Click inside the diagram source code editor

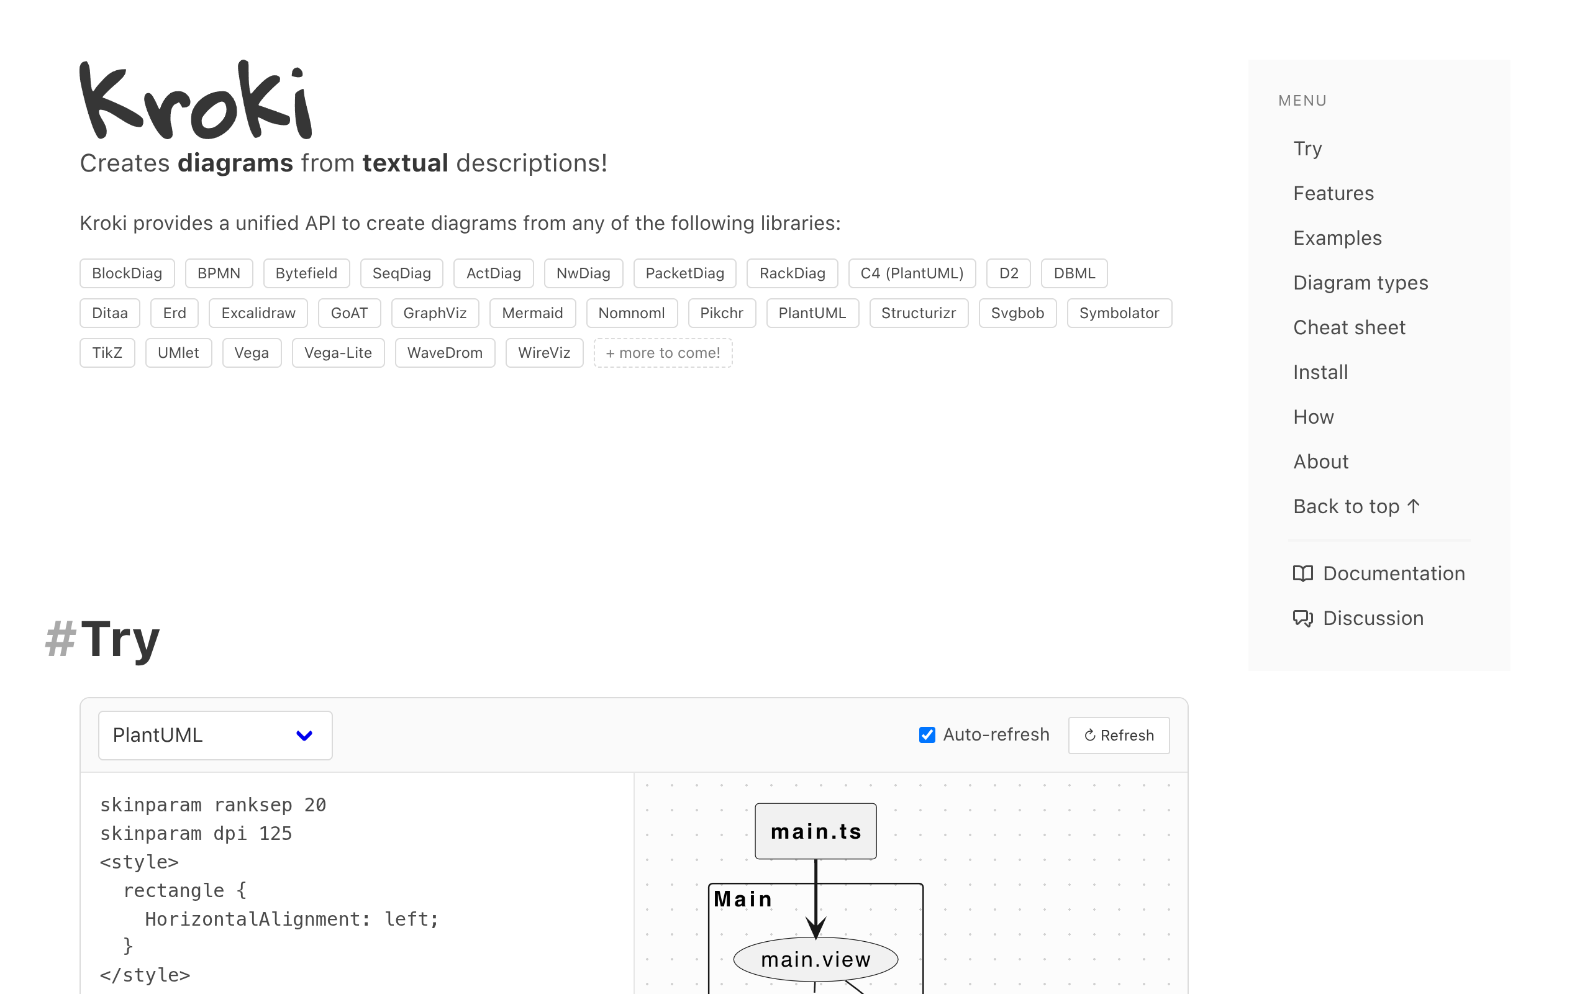click(357, 884)
